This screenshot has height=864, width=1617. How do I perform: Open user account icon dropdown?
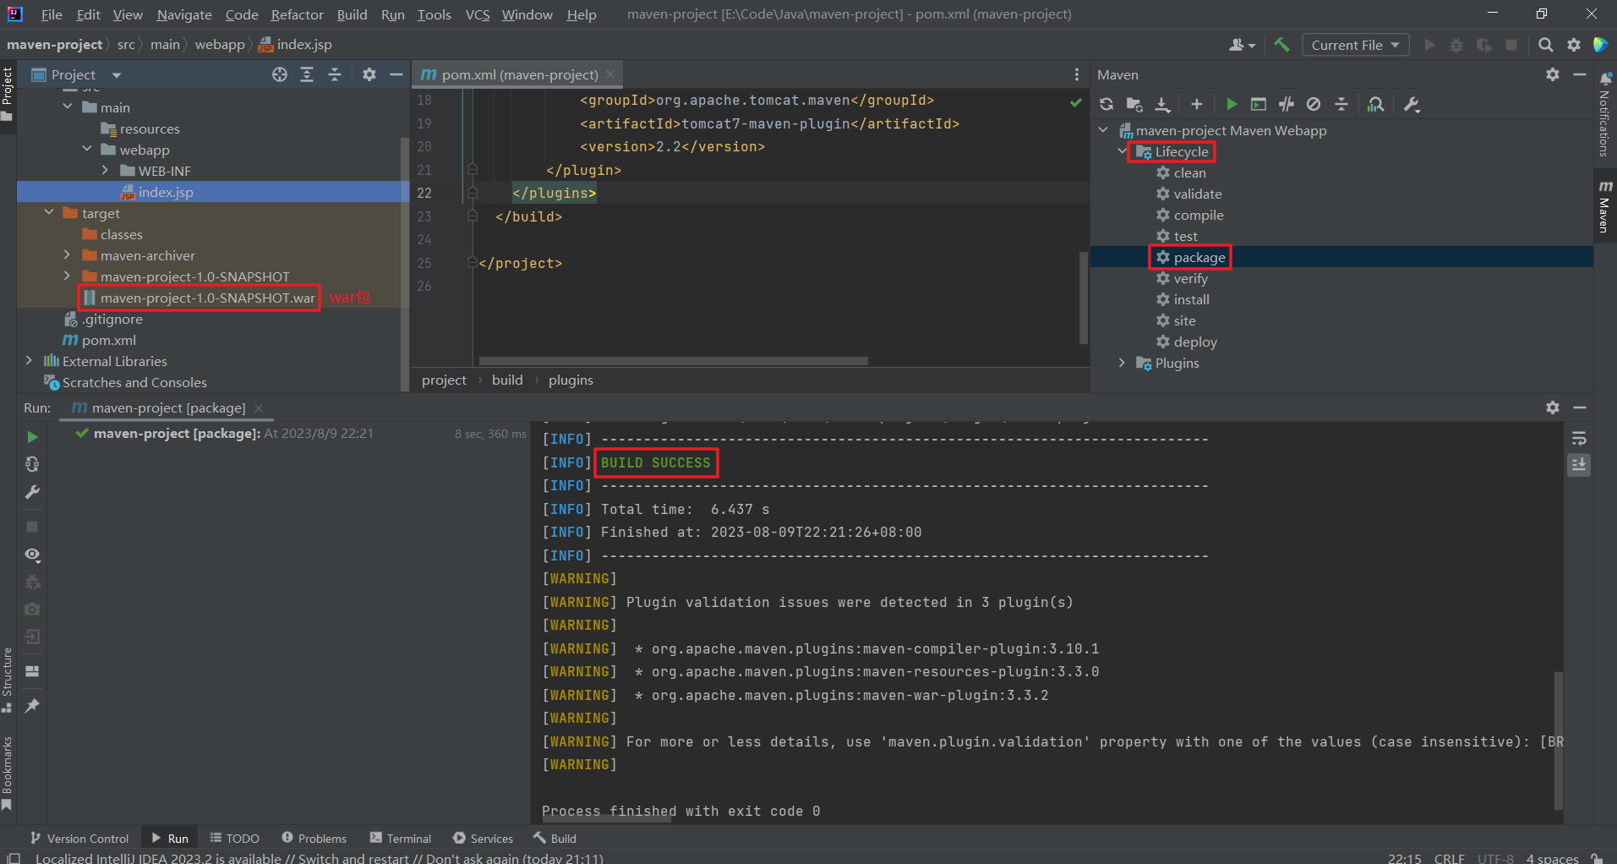[1242, 45]
